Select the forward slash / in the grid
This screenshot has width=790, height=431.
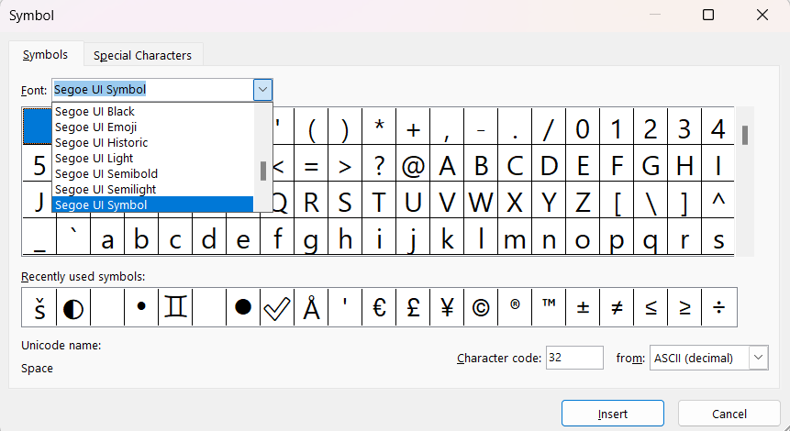pyautogui.click(x=549, y=127)
